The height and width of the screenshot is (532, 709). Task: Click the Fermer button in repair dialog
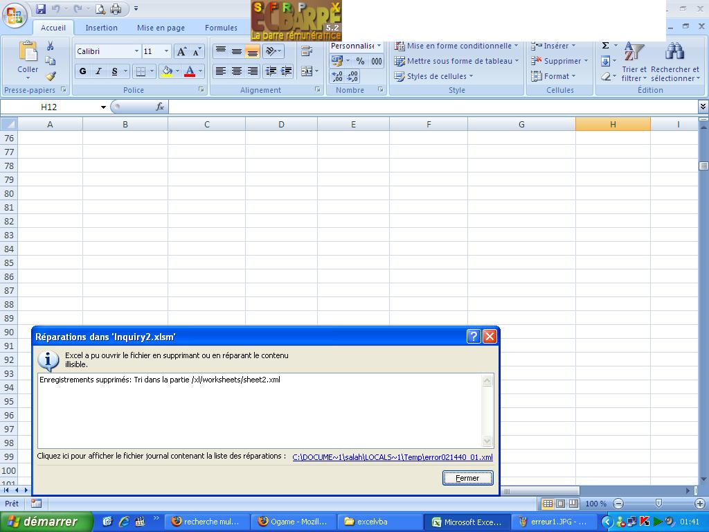click(467, 478)
